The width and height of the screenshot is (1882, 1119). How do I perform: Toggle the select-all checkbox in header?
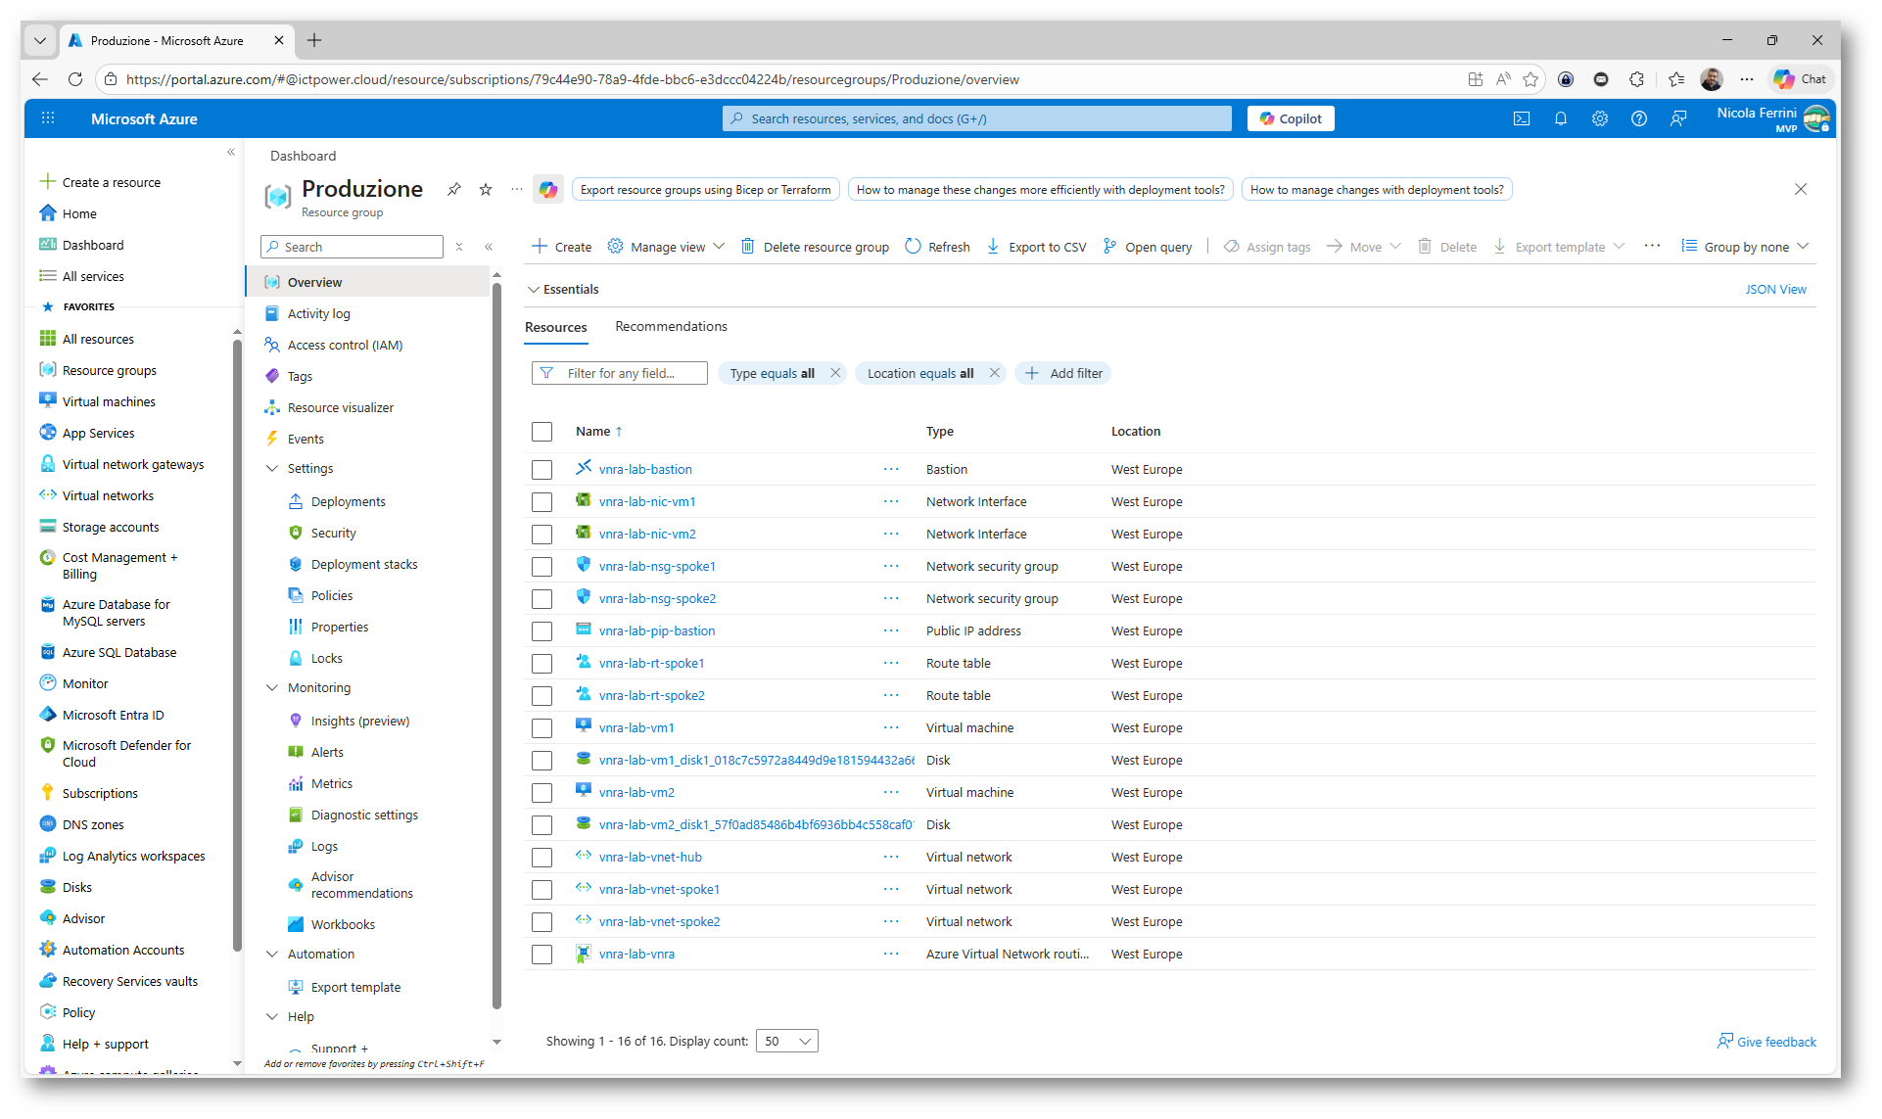(x=541, y=432)
